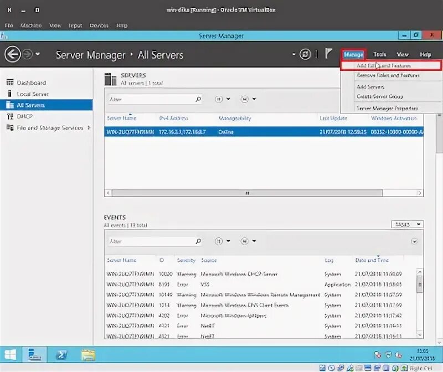Viewport: 443px width, 372px height.
Task: Open the notifications flag icon
Action: 328,53
